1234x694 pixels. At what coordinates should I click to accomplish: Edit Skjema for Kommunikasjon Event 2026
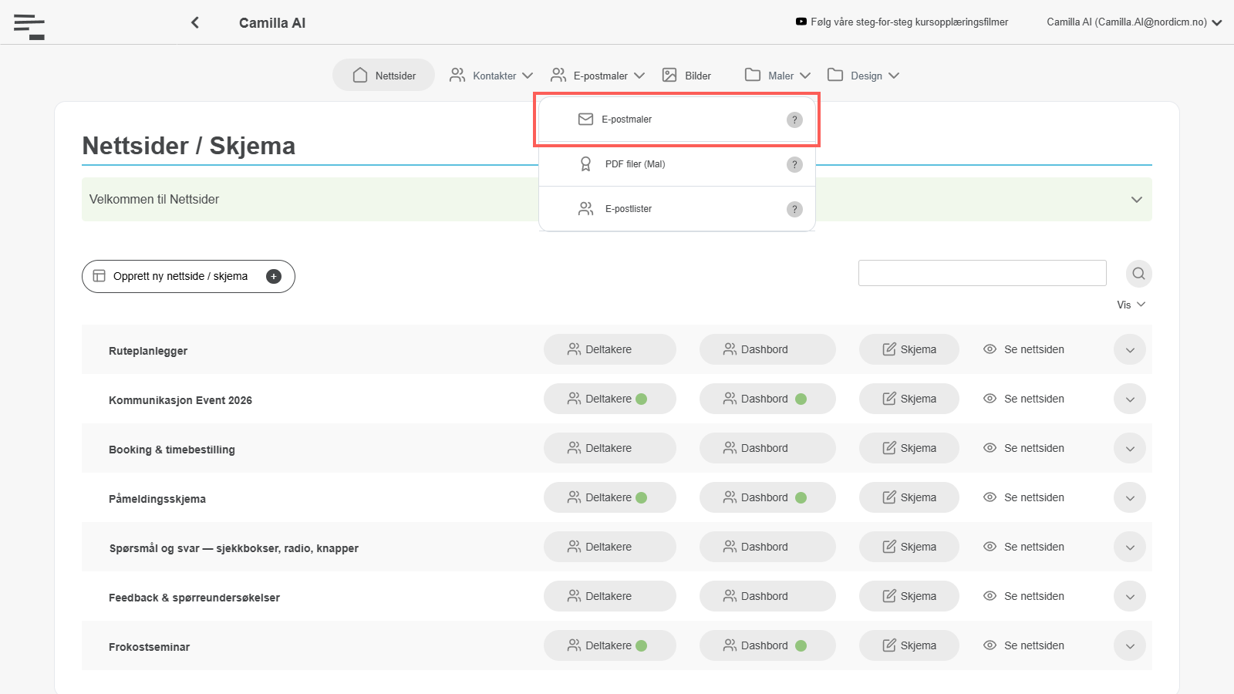tap(909, 399)
